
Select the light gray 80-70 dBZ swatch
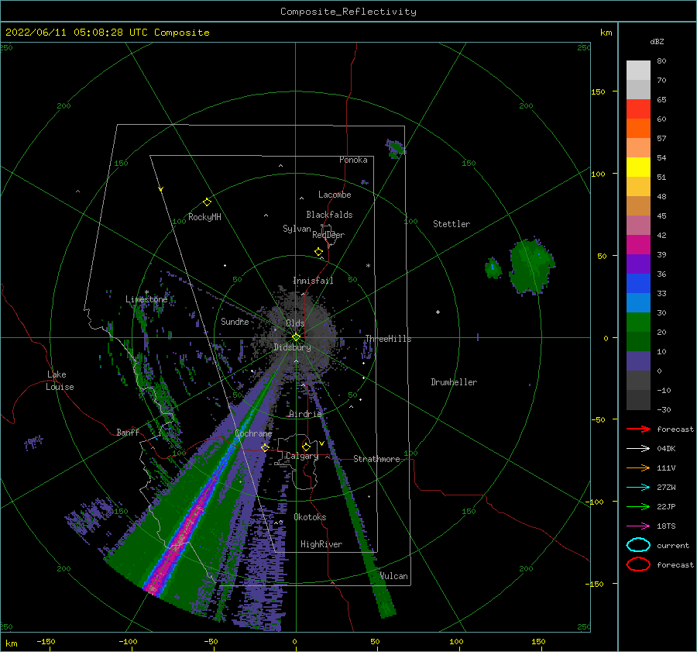coord(638,71)
